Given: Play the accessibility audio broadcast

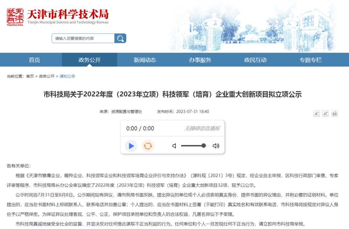Looking at the screenshot, I should pos(131,146).
